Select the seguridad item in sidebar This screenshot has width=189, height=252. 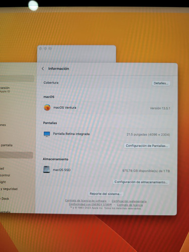9,189
